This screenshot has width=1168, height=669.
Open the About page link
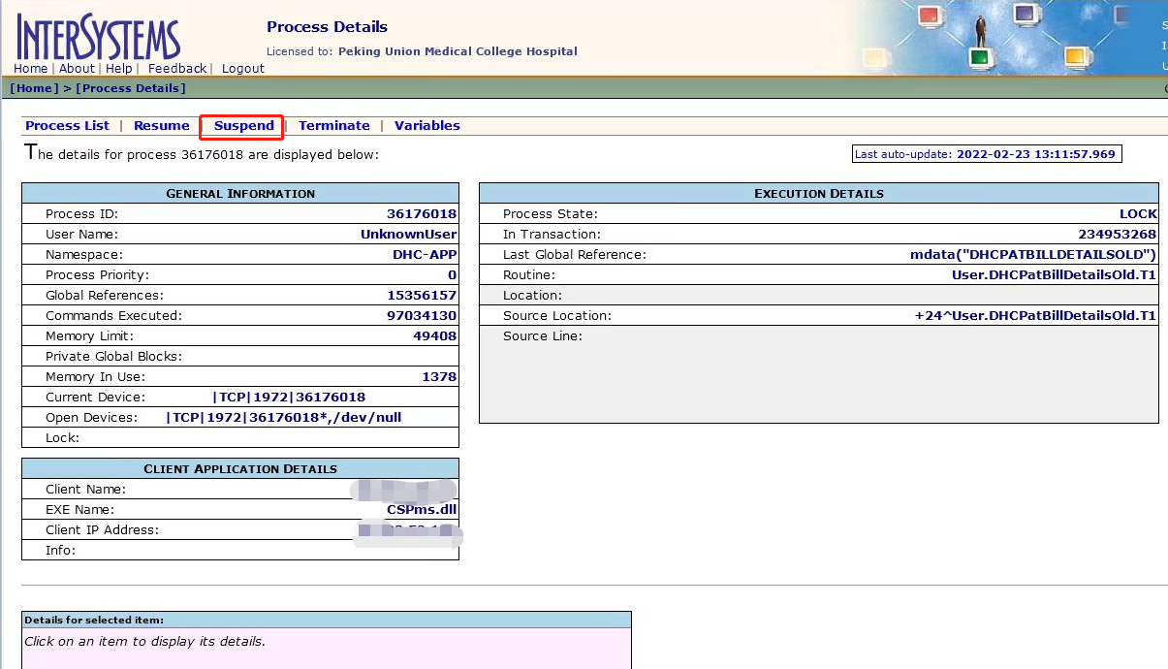click(77, 69)
